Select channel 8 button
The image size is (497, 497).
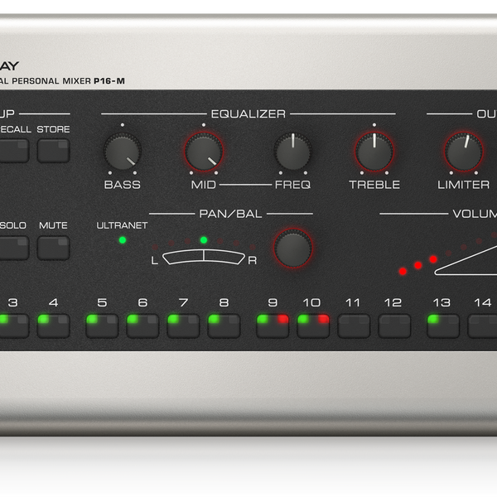pos(224,326)
